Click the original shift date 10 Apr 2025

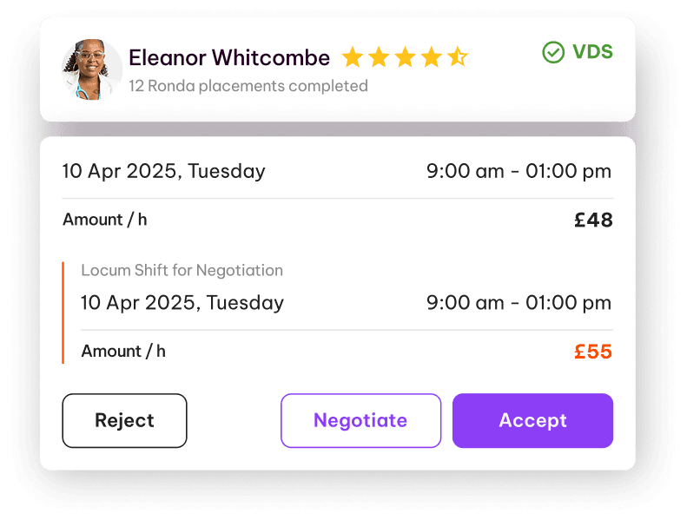[x=163, y=171]
